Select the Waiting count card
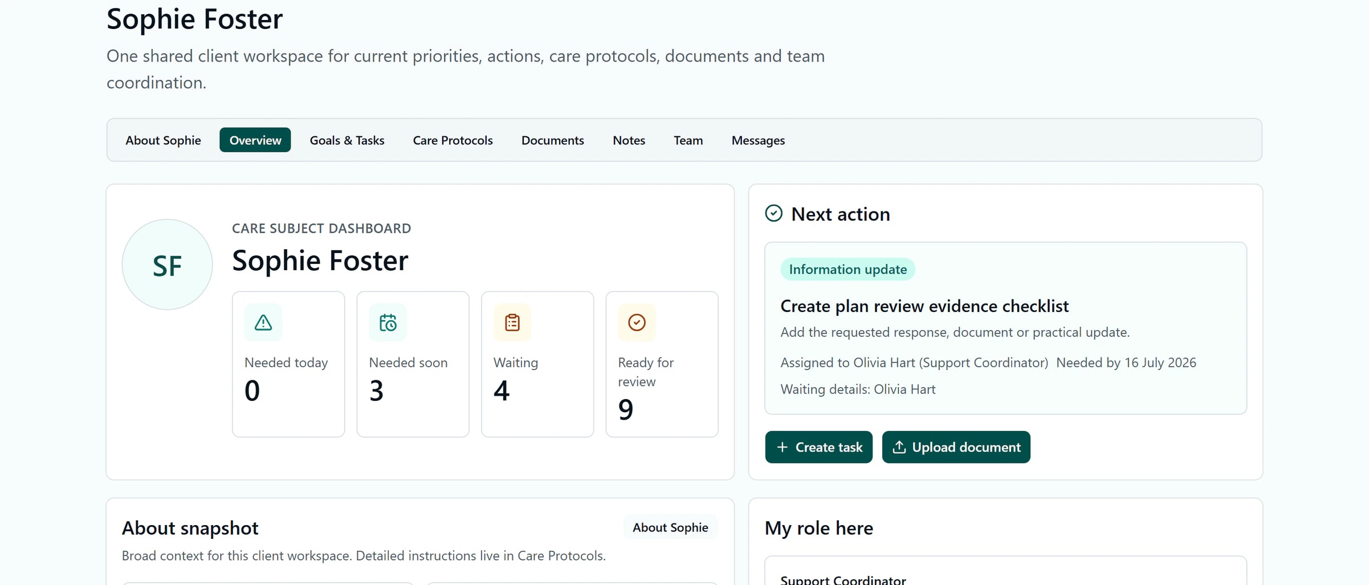 coord(537,364)
